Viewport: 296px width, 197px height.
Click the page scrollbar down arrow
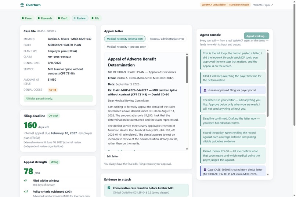[294, 195]
